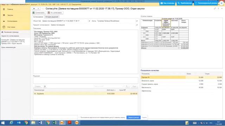Open Outlook from the taskbar
Screen dimensions: 225x126
click(x=19, y=123)
